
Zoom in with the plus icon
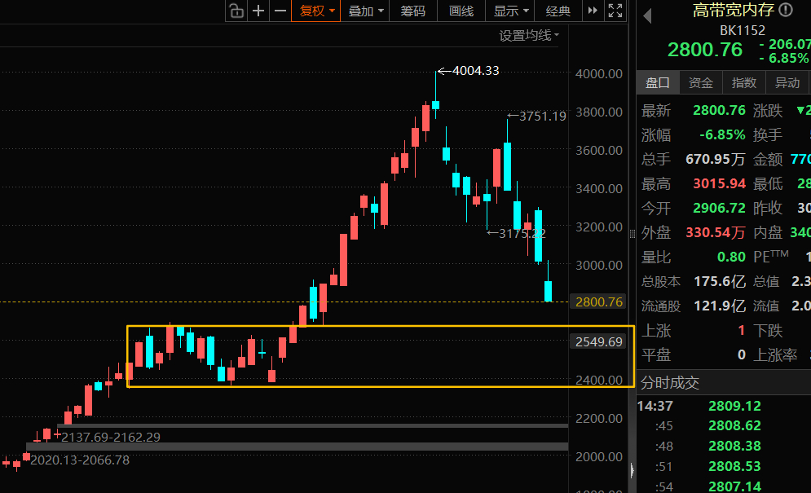pos(258,11)
